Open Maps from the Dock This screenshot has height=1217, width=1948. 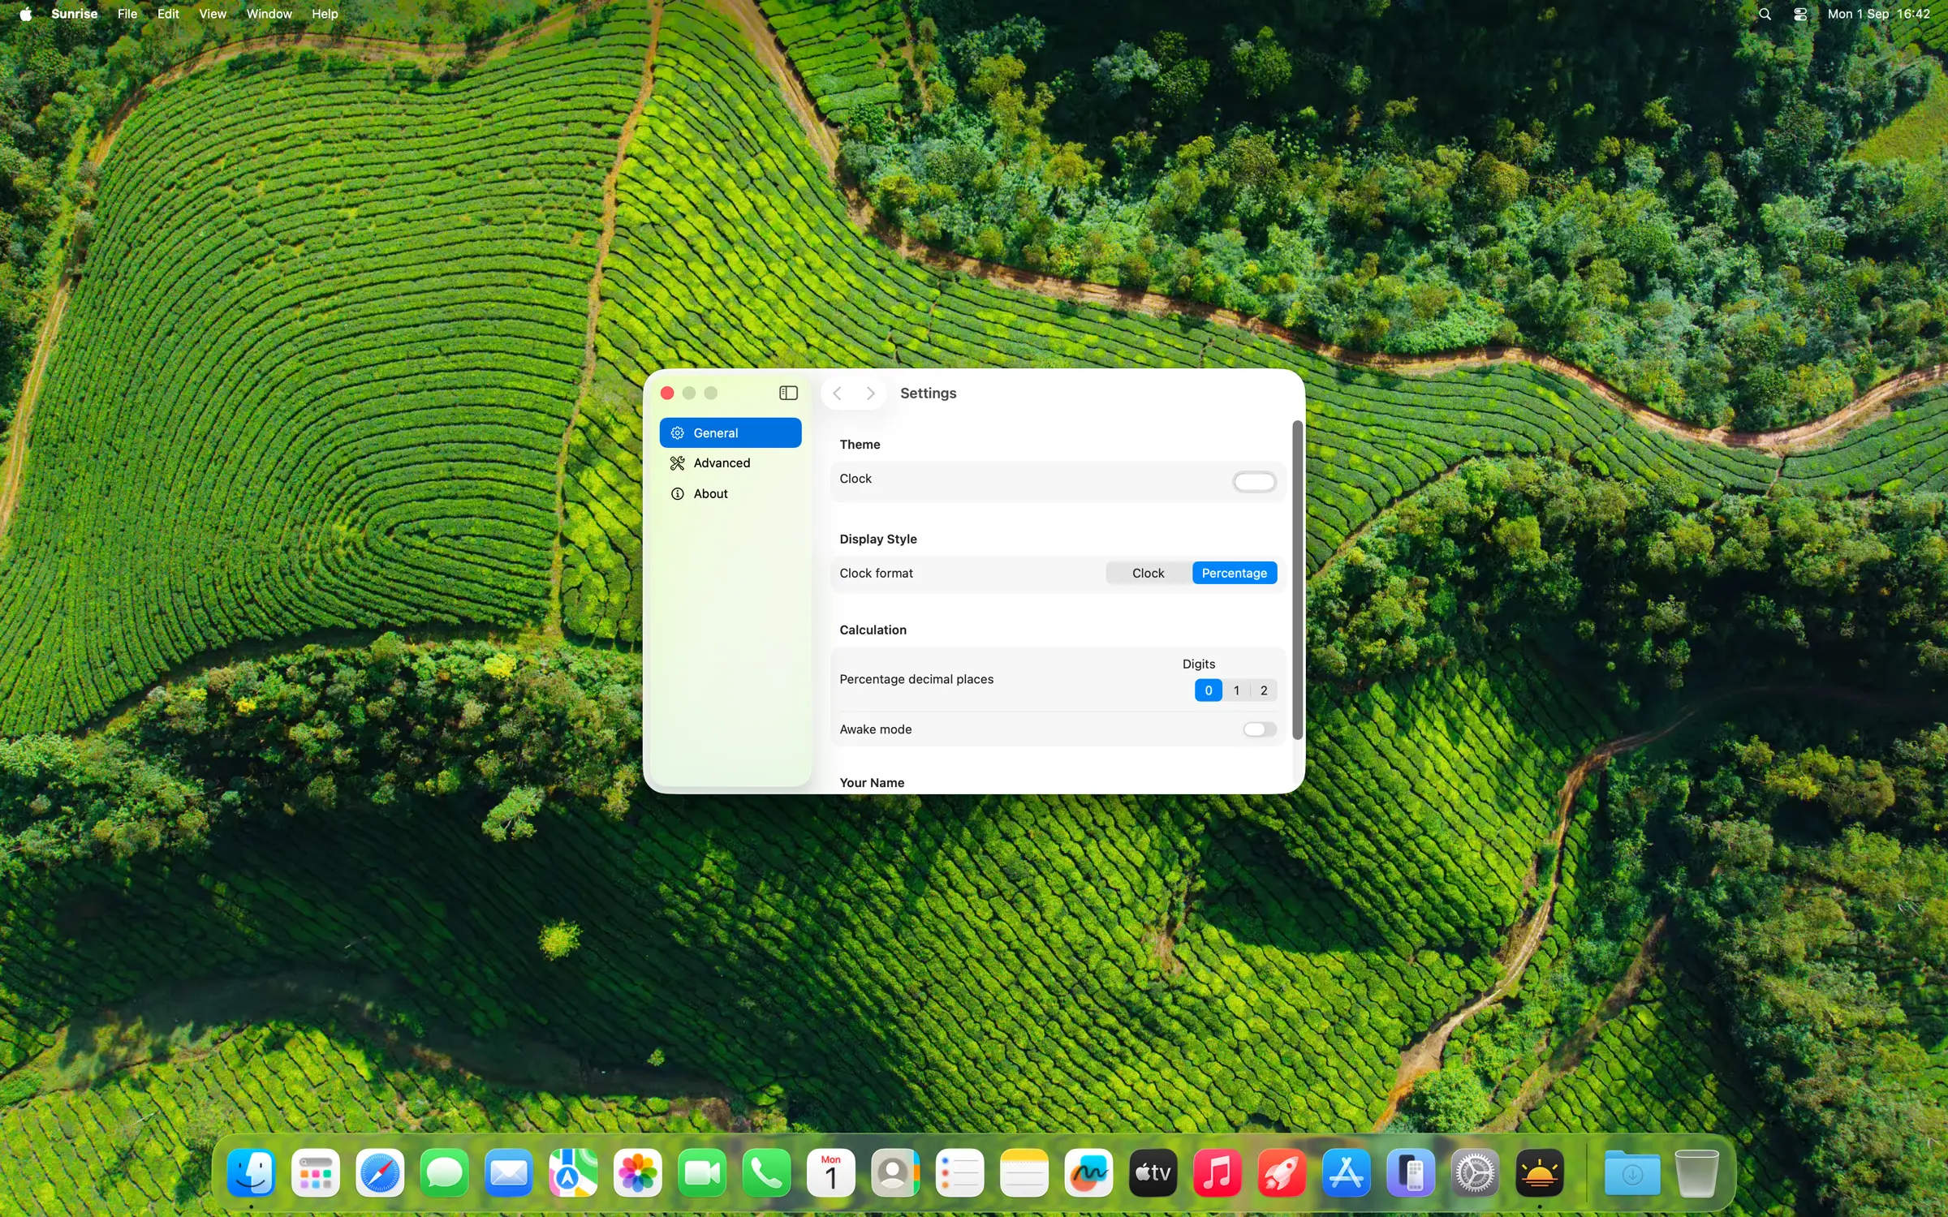(x=573, y=1172)
